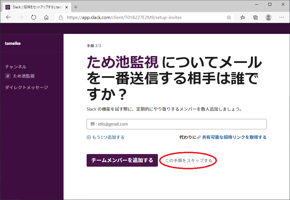The width and height of the screenshot is (290, 200).
Task: Click the email address input field
Action: click(x=176, y=124)
